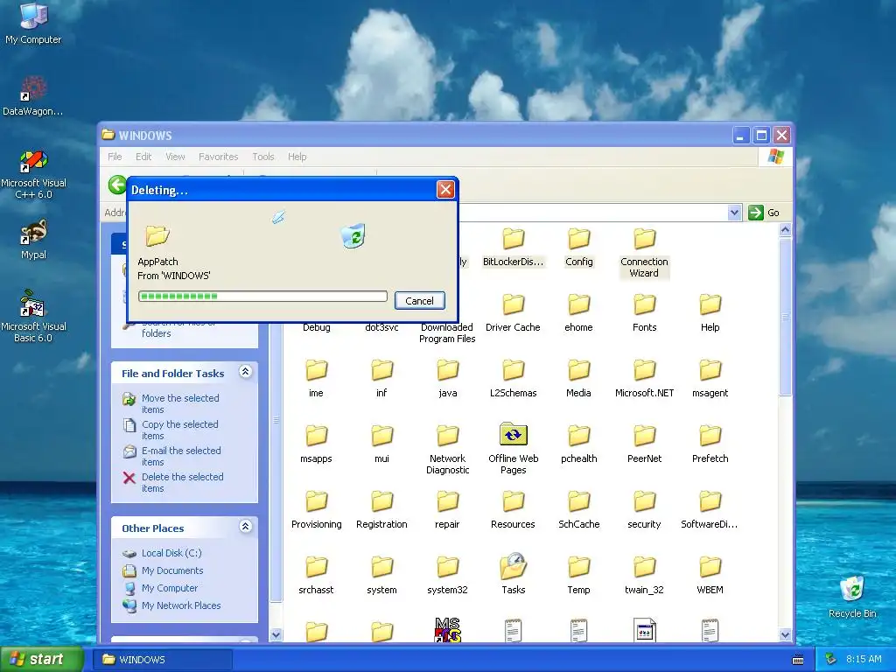Select the twain_32 folder
896x672 pixels.
645,576
